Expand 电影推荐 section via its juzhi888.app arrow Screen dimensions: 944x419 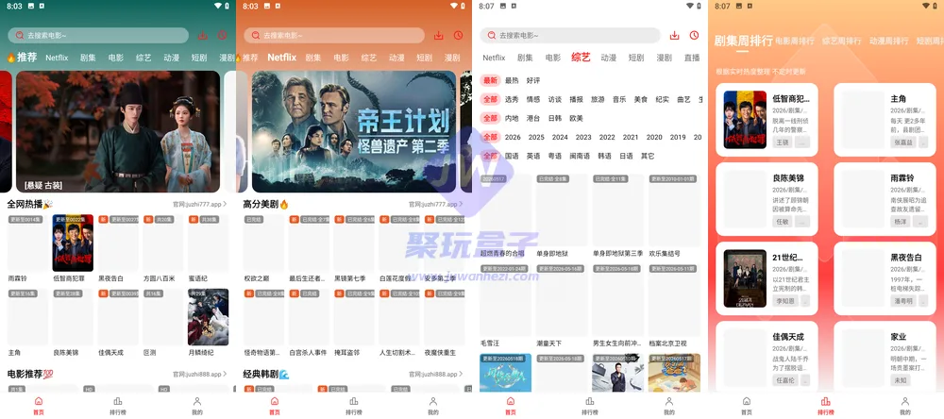(x=226, y=374)
